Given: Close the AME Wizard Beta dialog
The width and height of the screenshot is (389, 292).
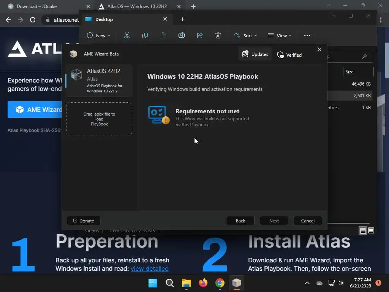Looking at the screenshot, I should pos(319,49).
